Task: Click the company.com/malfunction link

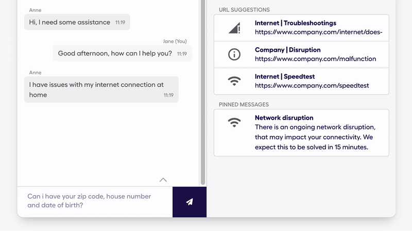Action: [315, 59]
